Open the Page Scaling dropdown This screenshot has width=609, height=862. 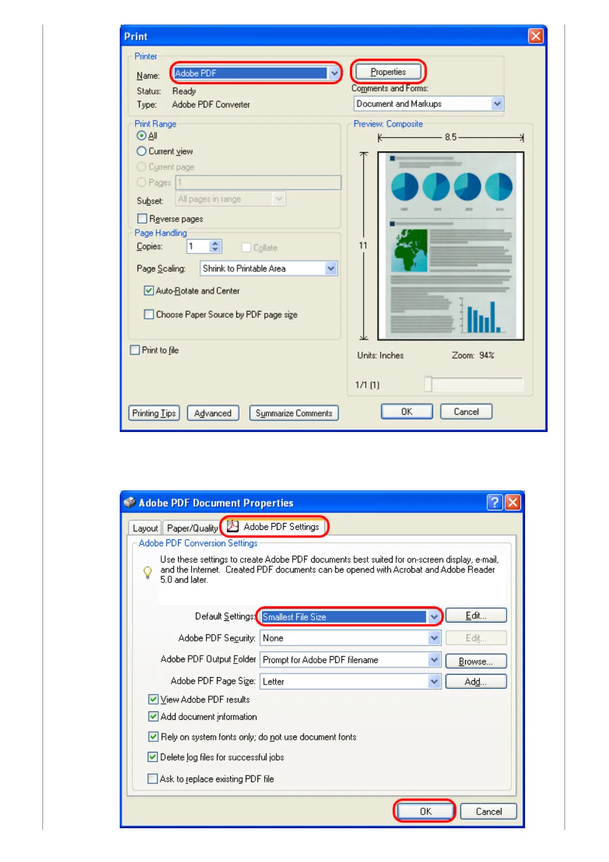point(331,268)
